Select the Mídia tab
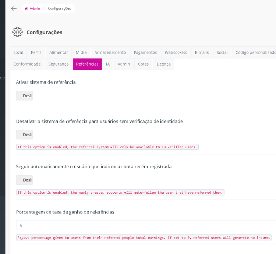Screen dimensions: 276x254 click(x=81, y=53)
